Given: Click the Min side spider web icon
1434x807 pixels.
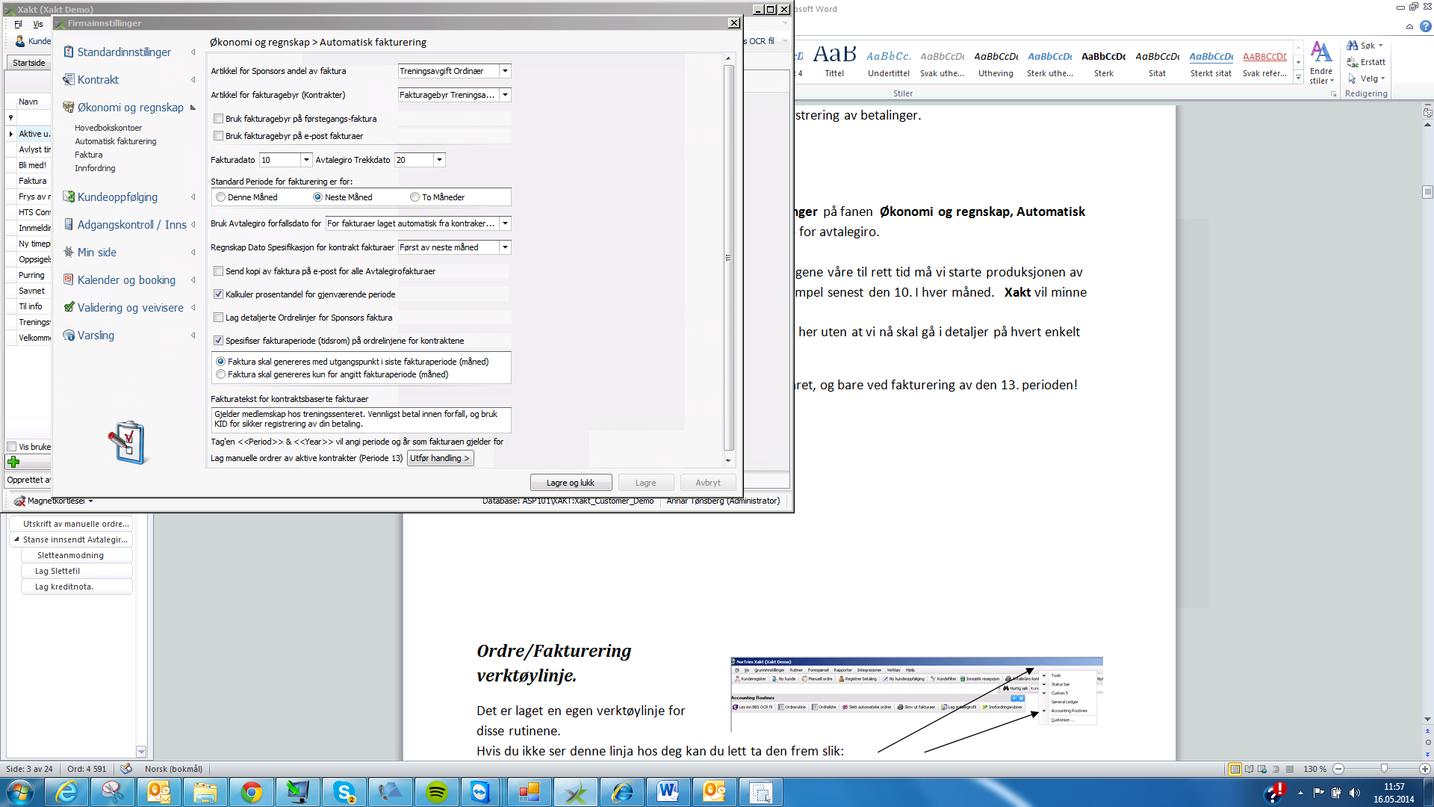Looking at the screenshot, I should [x=68, y=252].
